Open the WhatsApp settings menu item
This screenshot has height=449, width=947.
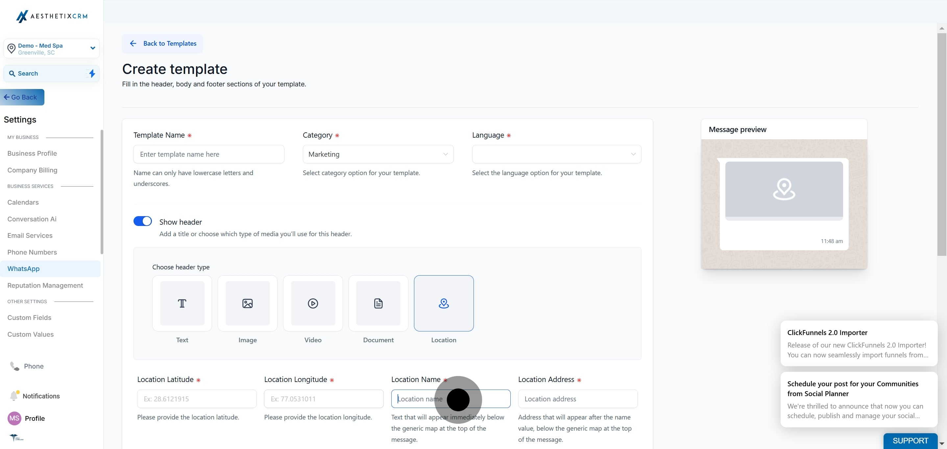pos(24,269)
